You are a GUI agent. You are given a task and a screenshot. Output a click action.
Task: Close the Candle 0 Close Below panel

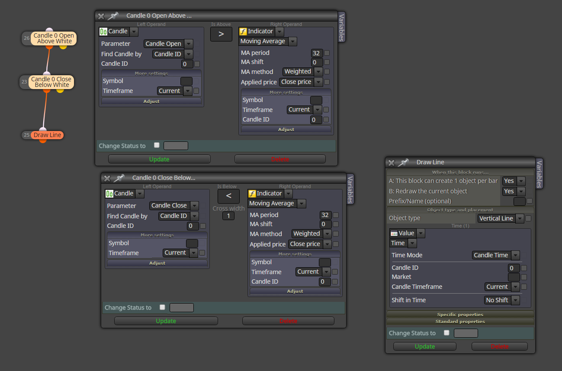click(x=107, y=178)
